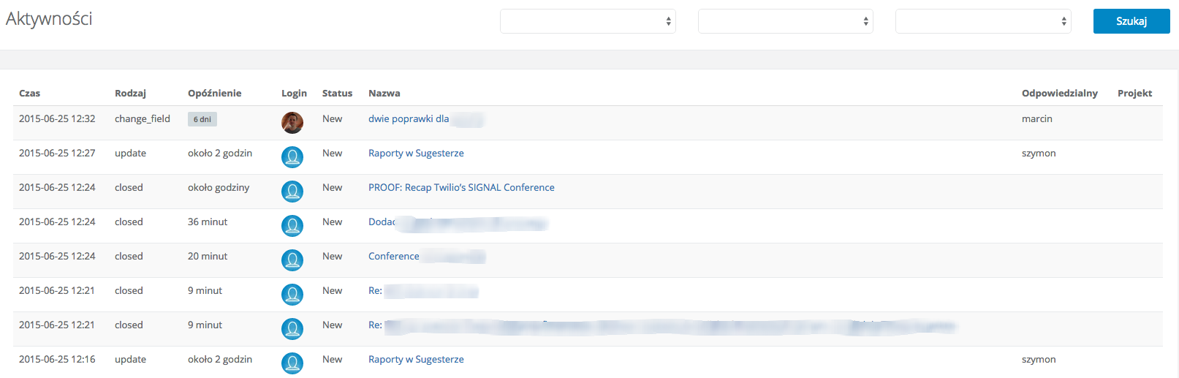The image size is (1179, 378).
Task: Open 'Raporty w Sugesterze' in the 12:27 row
Action: 416,154
